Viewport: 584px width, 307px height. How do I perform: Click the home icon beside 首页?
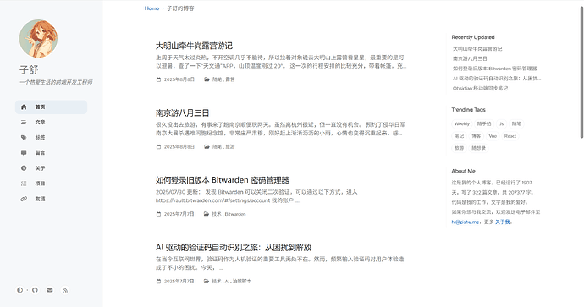click(x=24, y=107)
